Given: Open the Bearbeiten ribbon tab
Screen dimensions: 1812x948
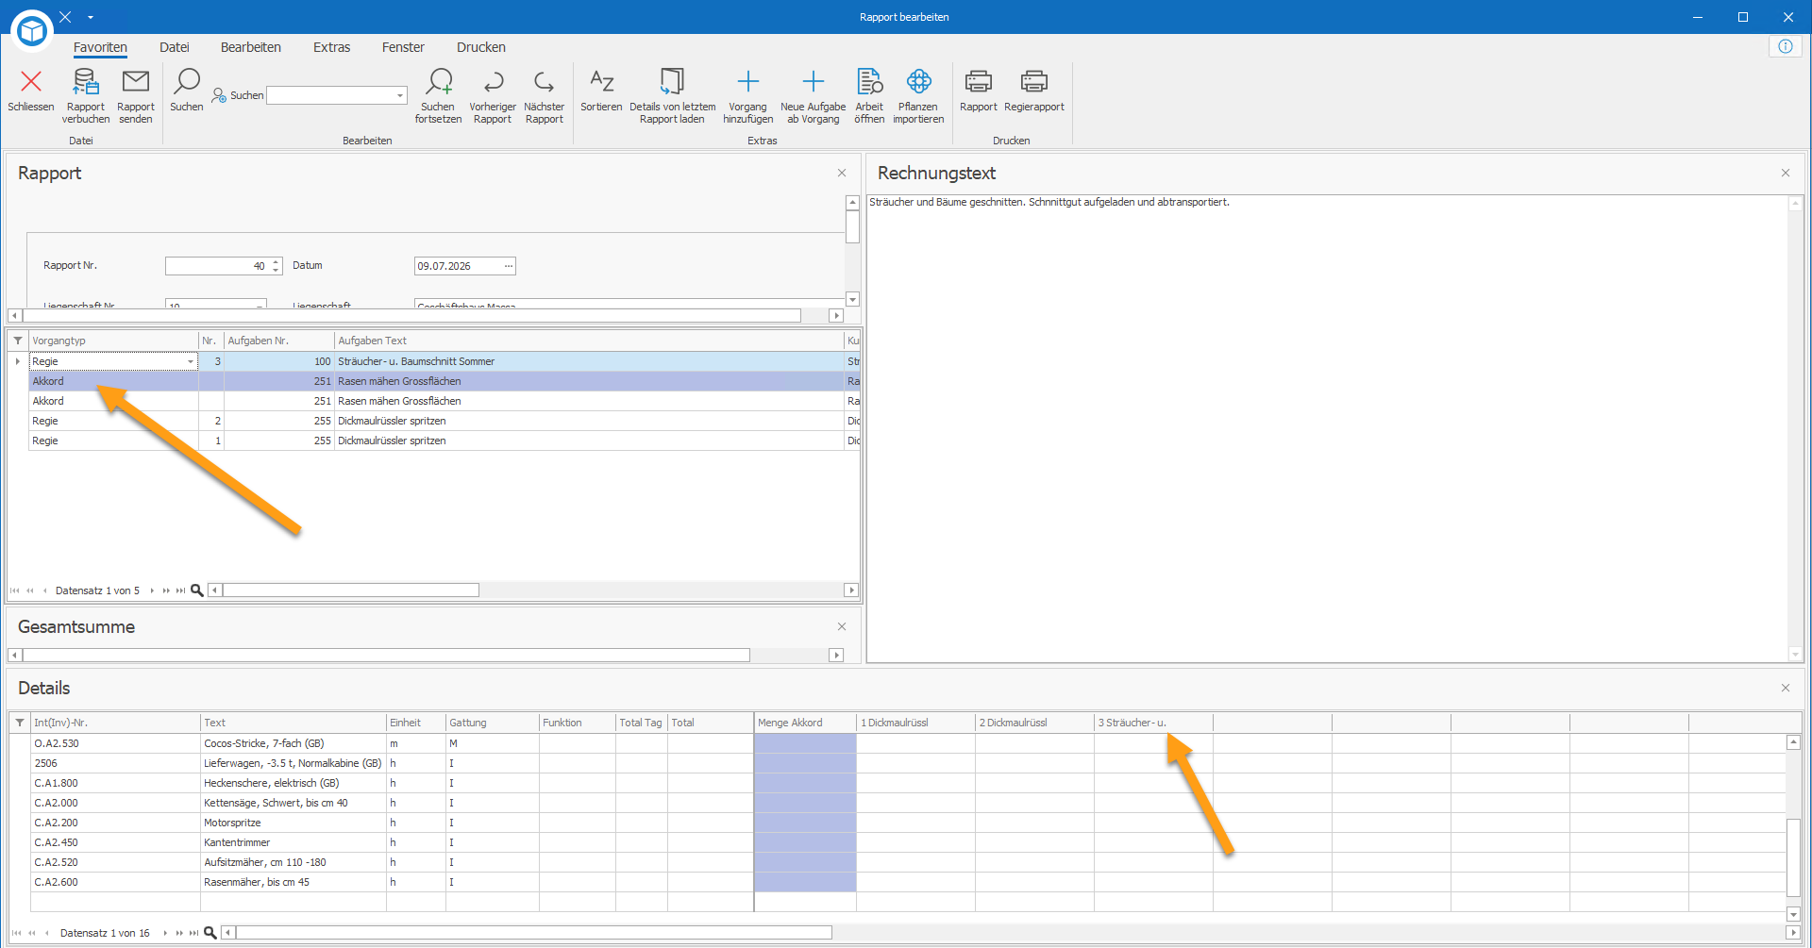Looking at the screenshot, I should coord(251,47).
